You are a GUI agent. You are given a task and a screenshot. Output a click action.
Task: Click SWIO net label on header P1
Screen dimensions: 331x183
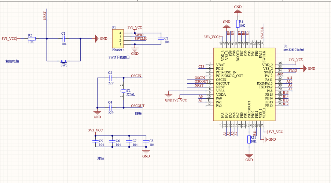pyautogui.click(x=139, y=35)
